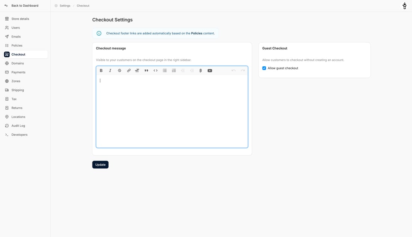The height and width of the screenshot is (237, 412).
Task: Open Shipping settings
Action: click(x=25, y=90)
